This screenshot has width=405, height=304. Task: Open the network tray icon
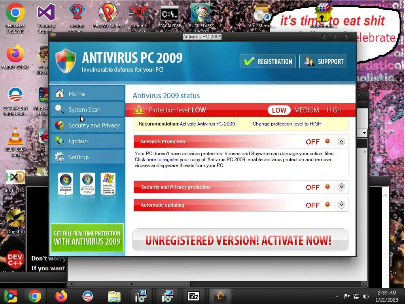coord(356,296)
